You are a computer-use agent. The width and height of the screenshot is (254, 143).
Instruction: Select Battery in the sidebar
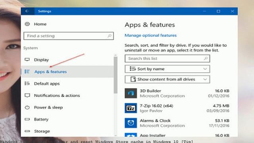point(67,119)
